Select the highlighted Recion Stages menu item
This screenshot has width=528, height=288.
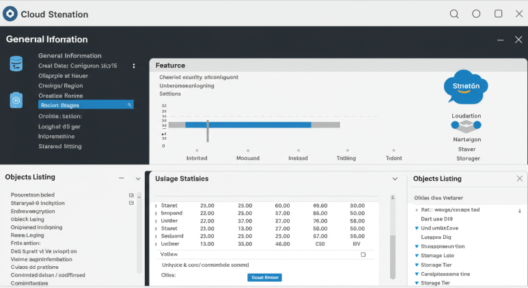86,105
